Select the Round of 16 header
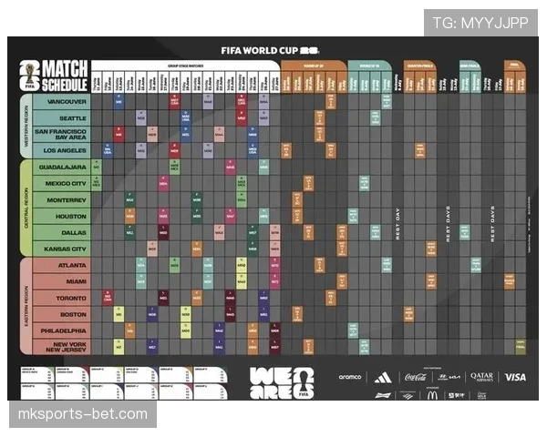This screenshot has width=547, height=437. [369, 66]
